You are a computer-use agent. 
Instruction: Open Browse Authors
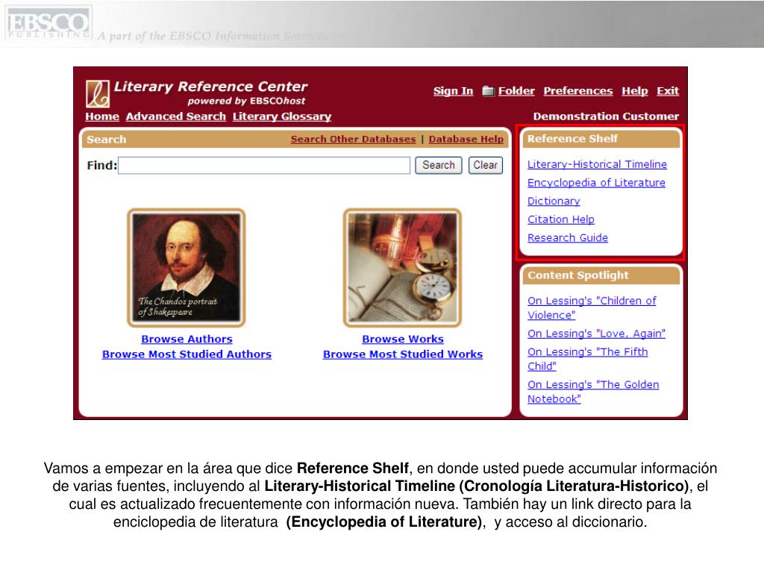click(x=187, y=339)
